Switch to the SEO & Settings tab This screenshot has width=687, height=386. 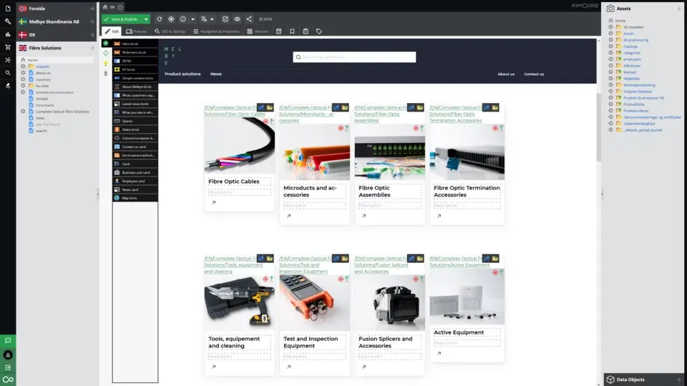(170, 31)
